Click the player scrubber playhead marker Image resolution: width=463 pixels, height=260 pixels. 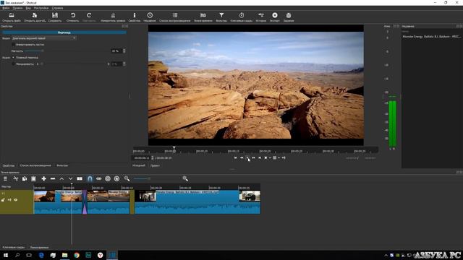click(174, 149)
